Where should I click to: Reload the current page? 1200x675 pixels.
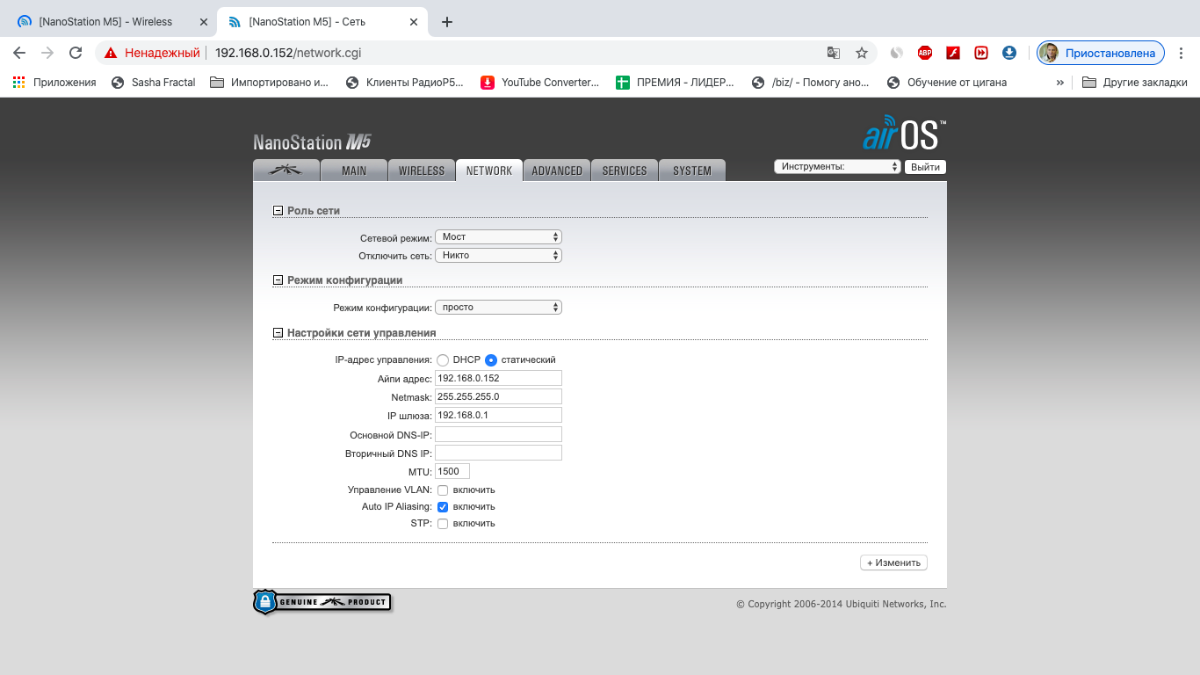tap(76, 53)
